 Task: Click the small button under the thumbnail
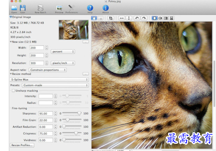point(86,42)
